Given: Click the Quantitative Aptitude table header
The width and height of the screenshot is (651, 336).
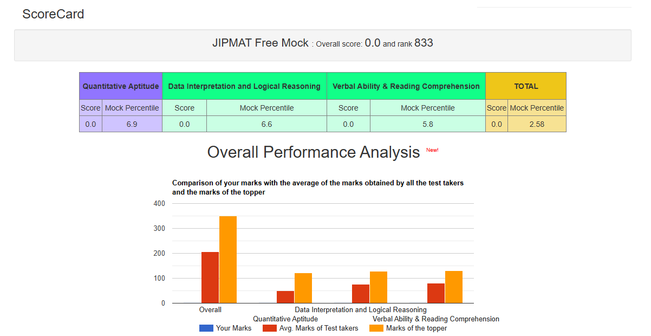Looking at the screenshot, I should click(121, 86).
